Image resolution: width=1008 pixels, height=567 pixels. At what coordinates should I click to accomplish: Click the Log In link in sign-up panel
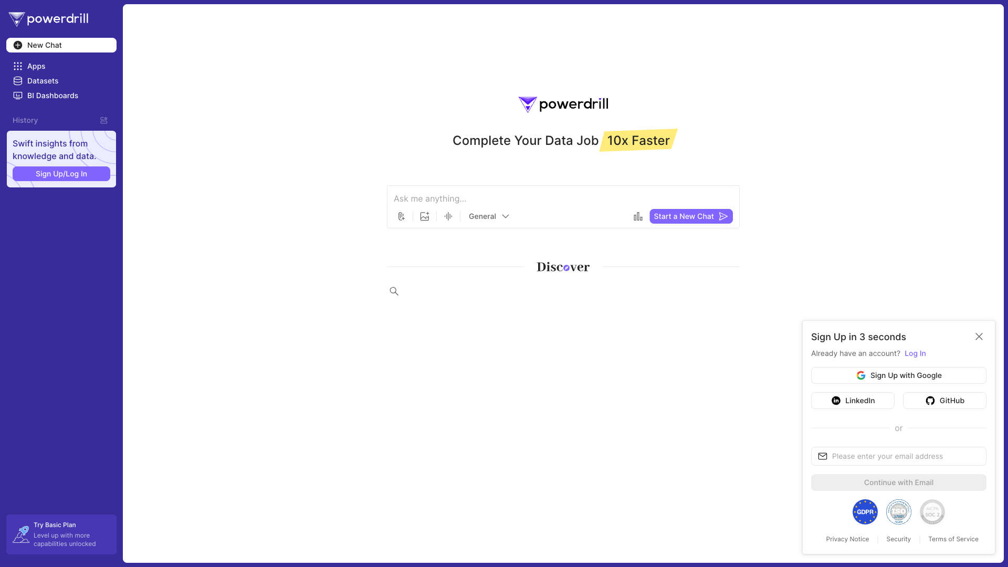tap(915, 353)
